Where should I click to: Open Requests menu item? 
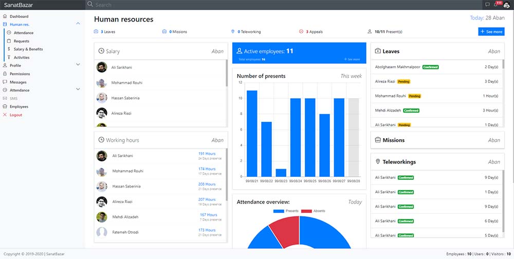21,41
